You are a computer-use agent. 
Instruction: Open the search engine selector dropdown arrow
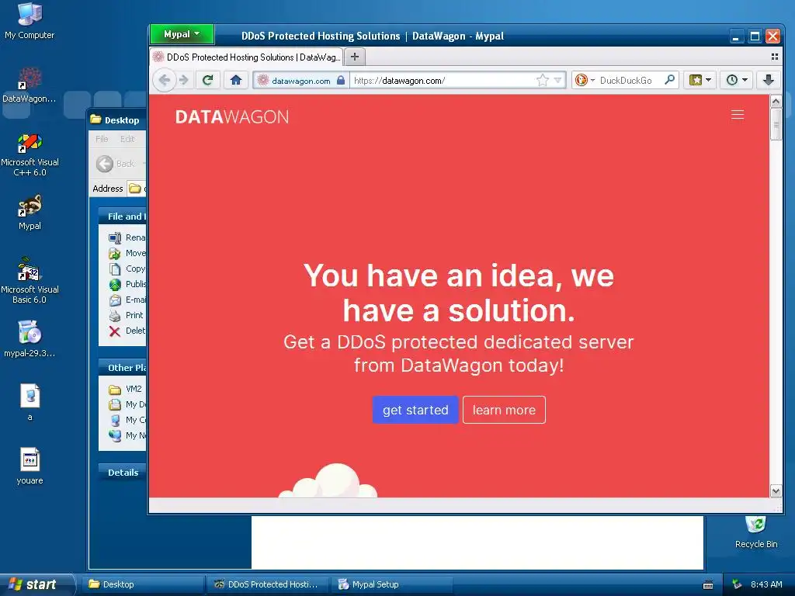tap(592, 81)
